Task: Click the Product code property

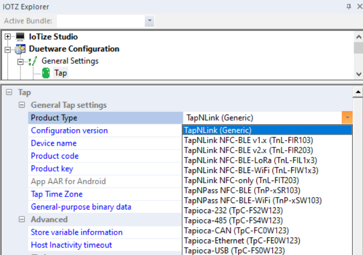Action: click(x=105, y=156)
